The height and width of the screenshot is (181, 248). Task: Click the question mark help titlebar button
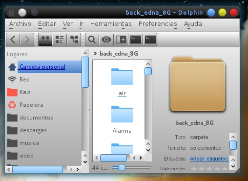point(11,13)
